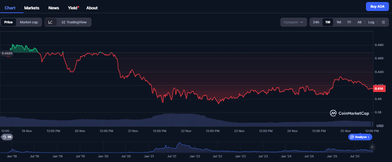Select the line chart view icon
The image size is (392, 162).
(51, 22)
